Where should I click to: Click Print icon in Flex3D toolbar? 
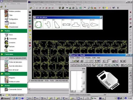(x=82, y=61)
